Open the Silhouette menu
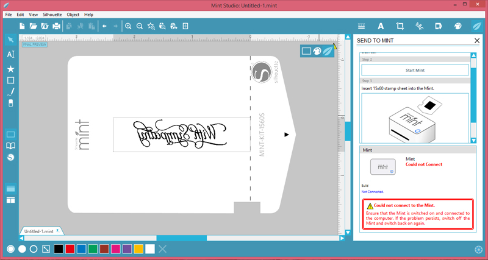The width and height of the screenshot is (488, 260). coord(52,15)
